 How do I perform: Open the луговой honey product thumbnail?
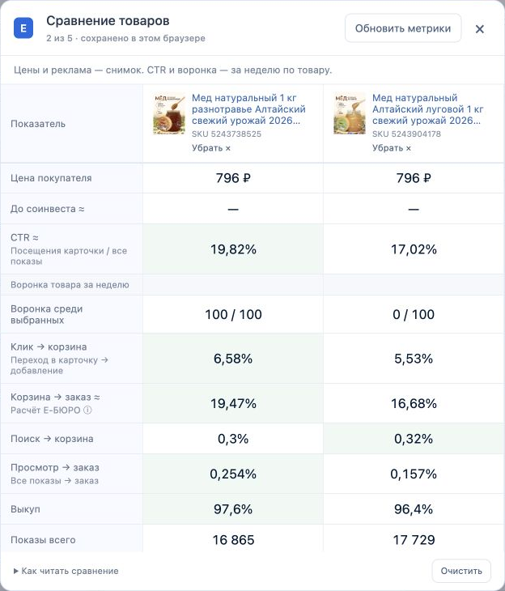[350, 113]
